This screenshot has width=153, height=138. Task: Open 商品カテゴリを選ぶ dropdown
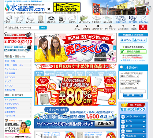click(129, 76)
